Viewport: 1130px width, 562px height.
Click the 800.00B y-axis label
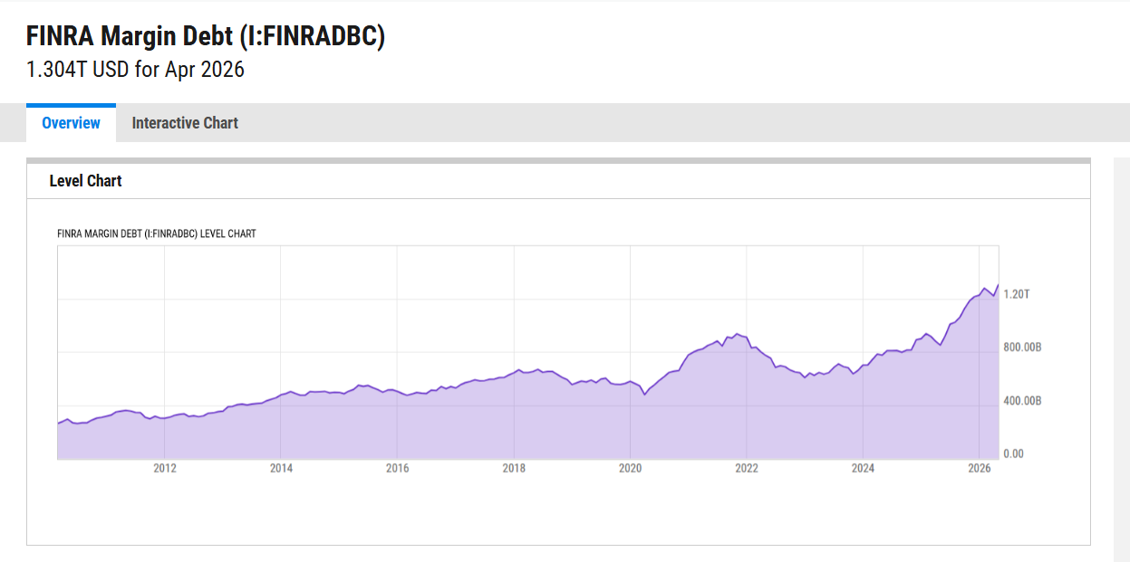1023,348
